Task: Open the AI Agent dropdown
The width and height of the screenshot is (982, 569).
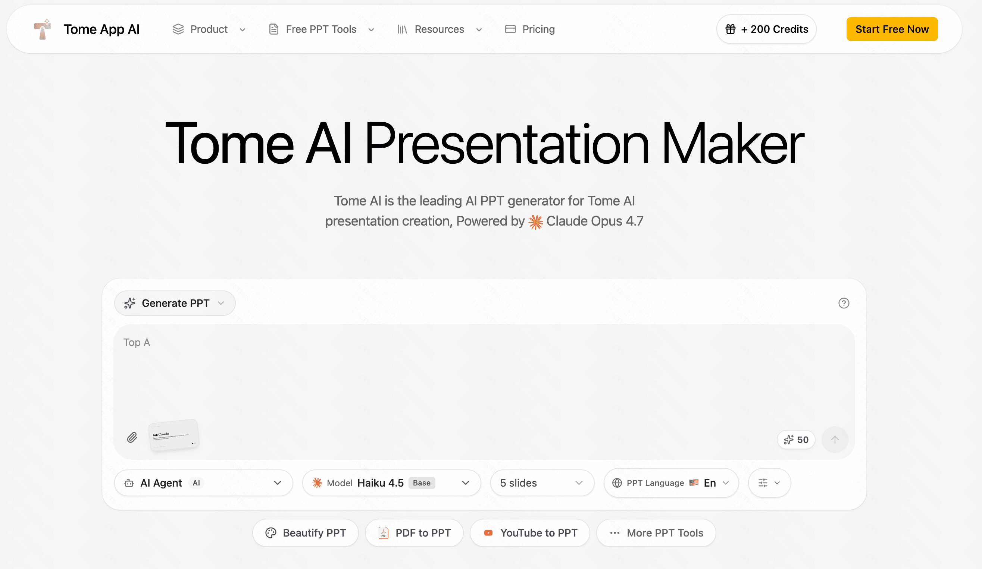Action: click(x=203, y=483)
